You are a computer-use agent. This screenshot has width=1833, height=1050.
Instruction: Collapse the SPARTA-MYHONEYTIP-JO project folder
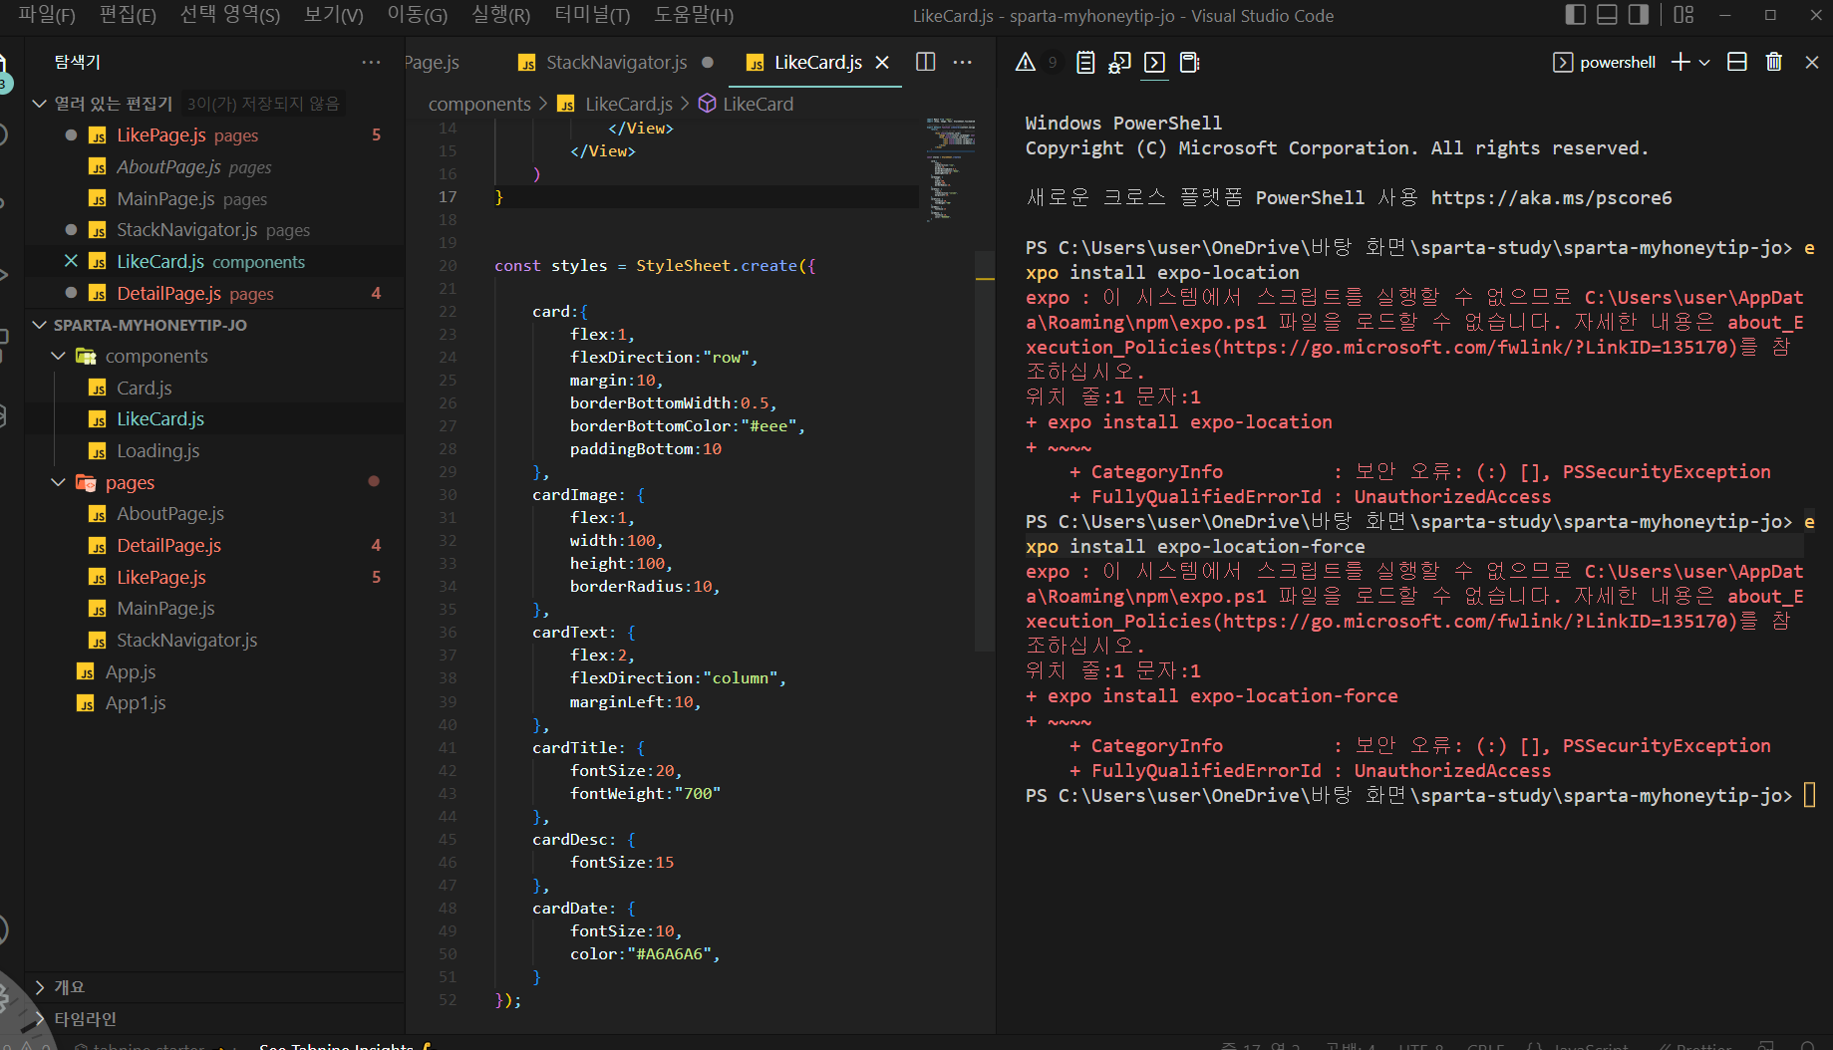[40, 325]
